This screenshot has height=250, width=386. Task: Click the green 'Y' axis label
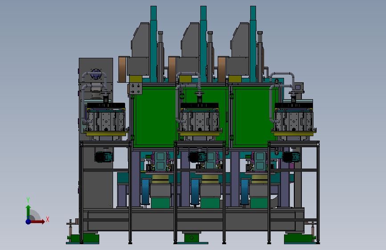tap(28, 200)
